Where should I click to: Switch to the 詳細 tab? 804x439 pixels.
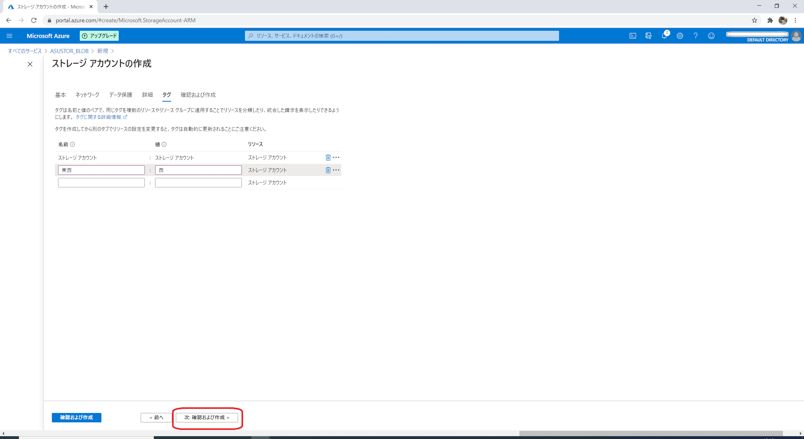click(147, 95)
